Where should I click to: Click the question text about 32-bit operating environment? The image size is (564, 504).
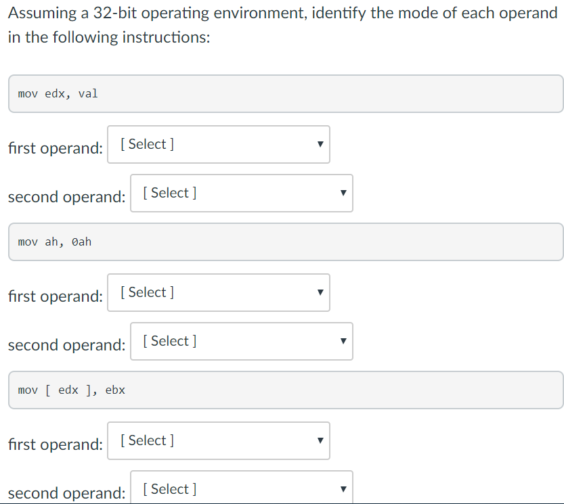point(282,24)
